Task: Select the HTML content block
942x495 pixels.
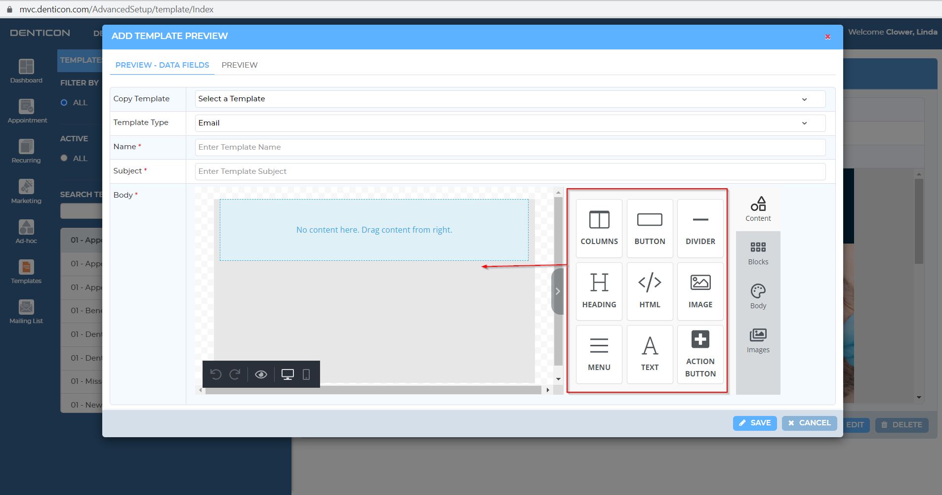Action: point(649,291)
